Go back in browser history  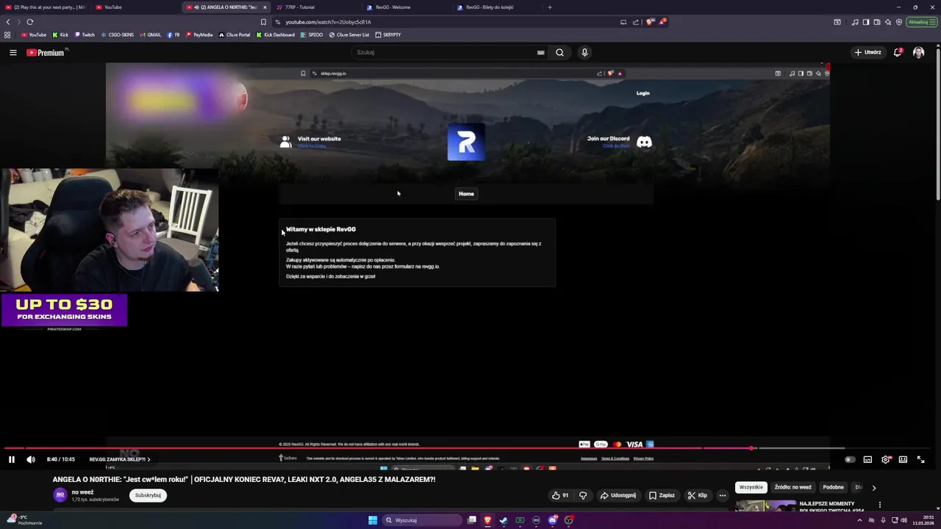pos(8,22)
